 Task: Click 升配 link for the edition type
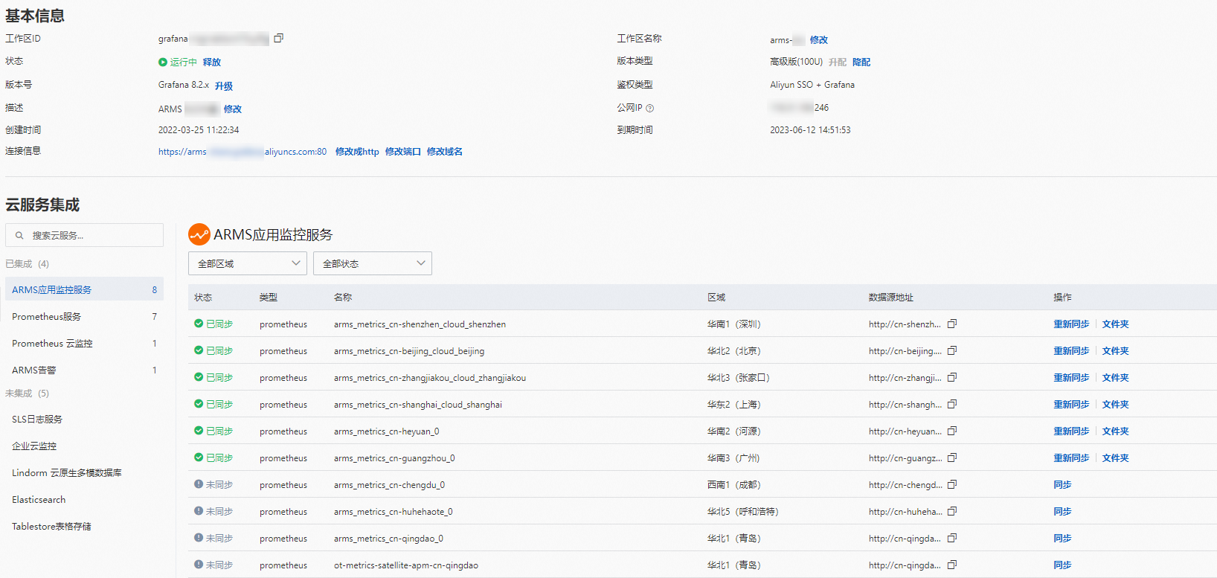tap(838, 62)
